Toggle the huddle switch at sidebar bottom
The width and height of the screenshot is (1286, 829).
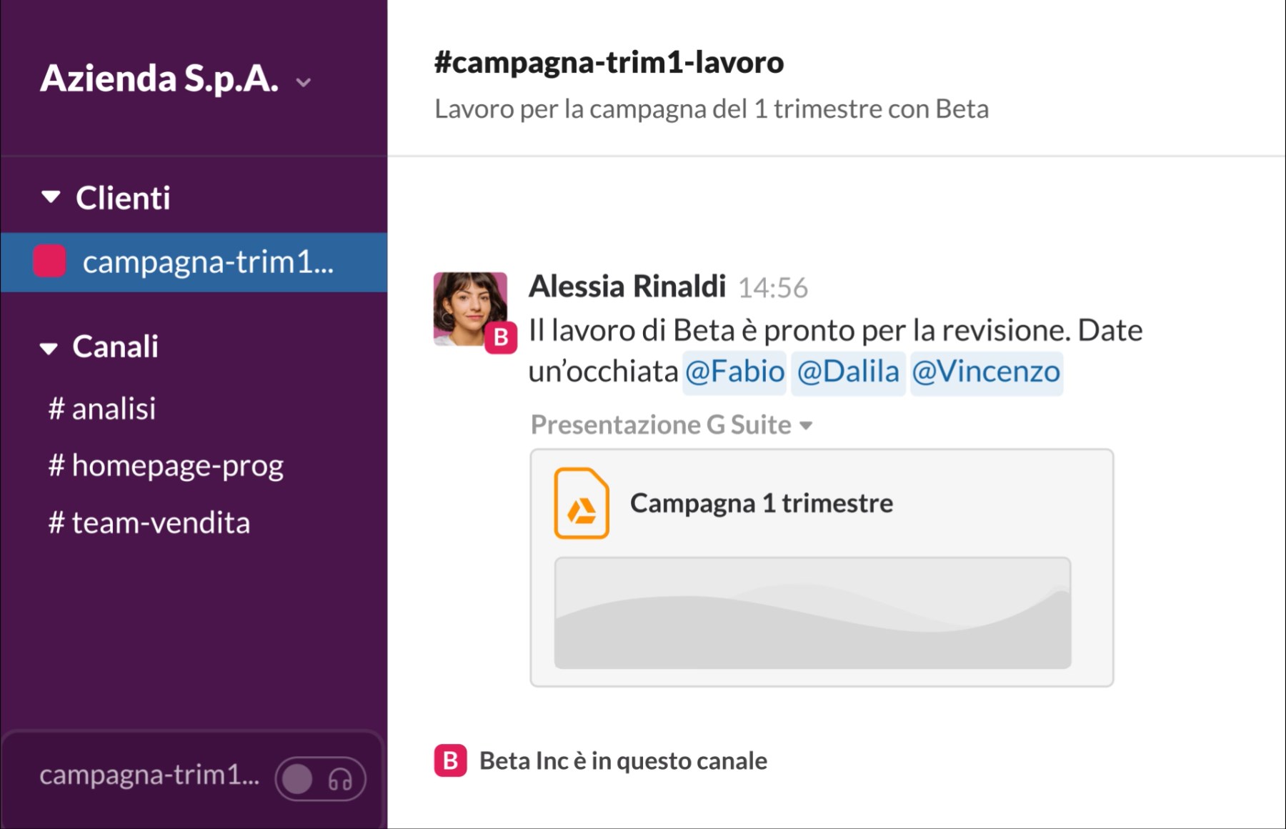pyautogui.click(x=299, y=779)
